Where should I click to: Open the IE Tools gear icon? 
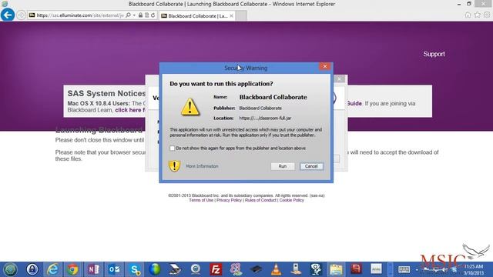click(x=487, y=15)
